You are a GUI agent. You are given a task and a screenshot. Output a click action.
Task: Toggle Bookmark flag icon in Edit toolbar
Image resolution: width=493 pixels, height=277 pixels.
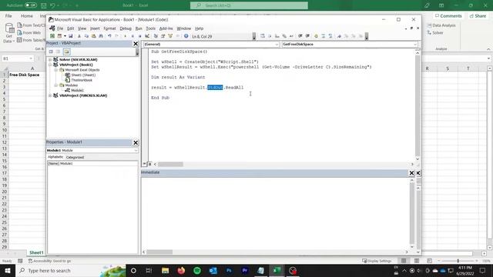click(339, 36)
